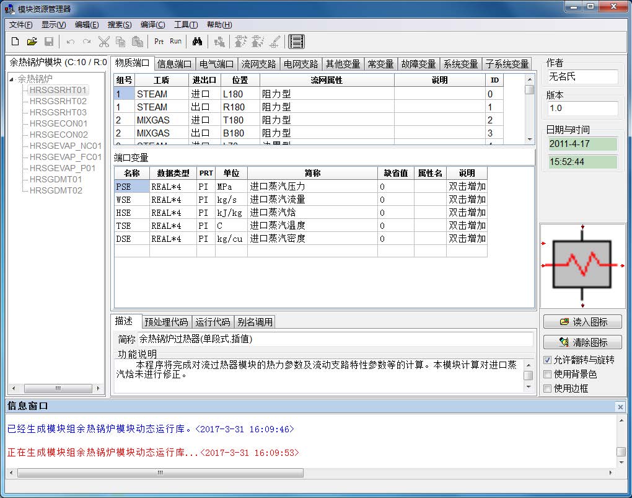Collapse the 余热锅炉 tree root node
632x498 pixels.
click(12, 79)
